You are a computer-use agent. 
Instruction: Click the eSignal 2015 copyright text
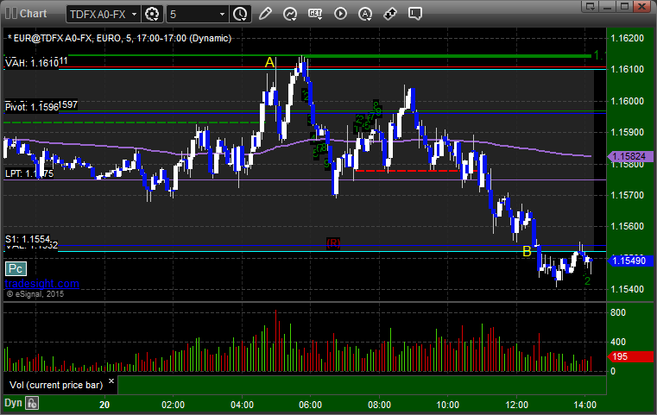click(x=35, y=294)
